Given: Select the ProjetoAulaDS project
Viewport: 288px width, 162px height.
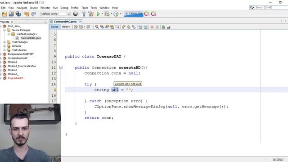Looking at the screenshot, I should pyautogui.click(x=15, y=78).
